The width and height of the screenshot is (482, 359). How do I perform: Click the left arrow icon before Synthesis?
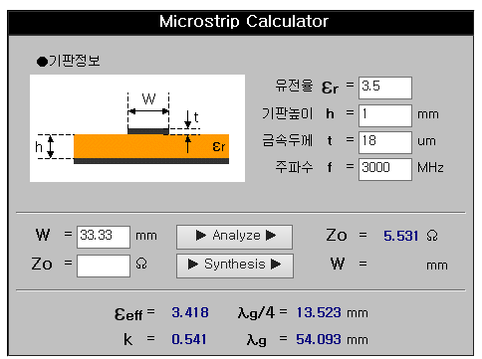coord(193,265)
